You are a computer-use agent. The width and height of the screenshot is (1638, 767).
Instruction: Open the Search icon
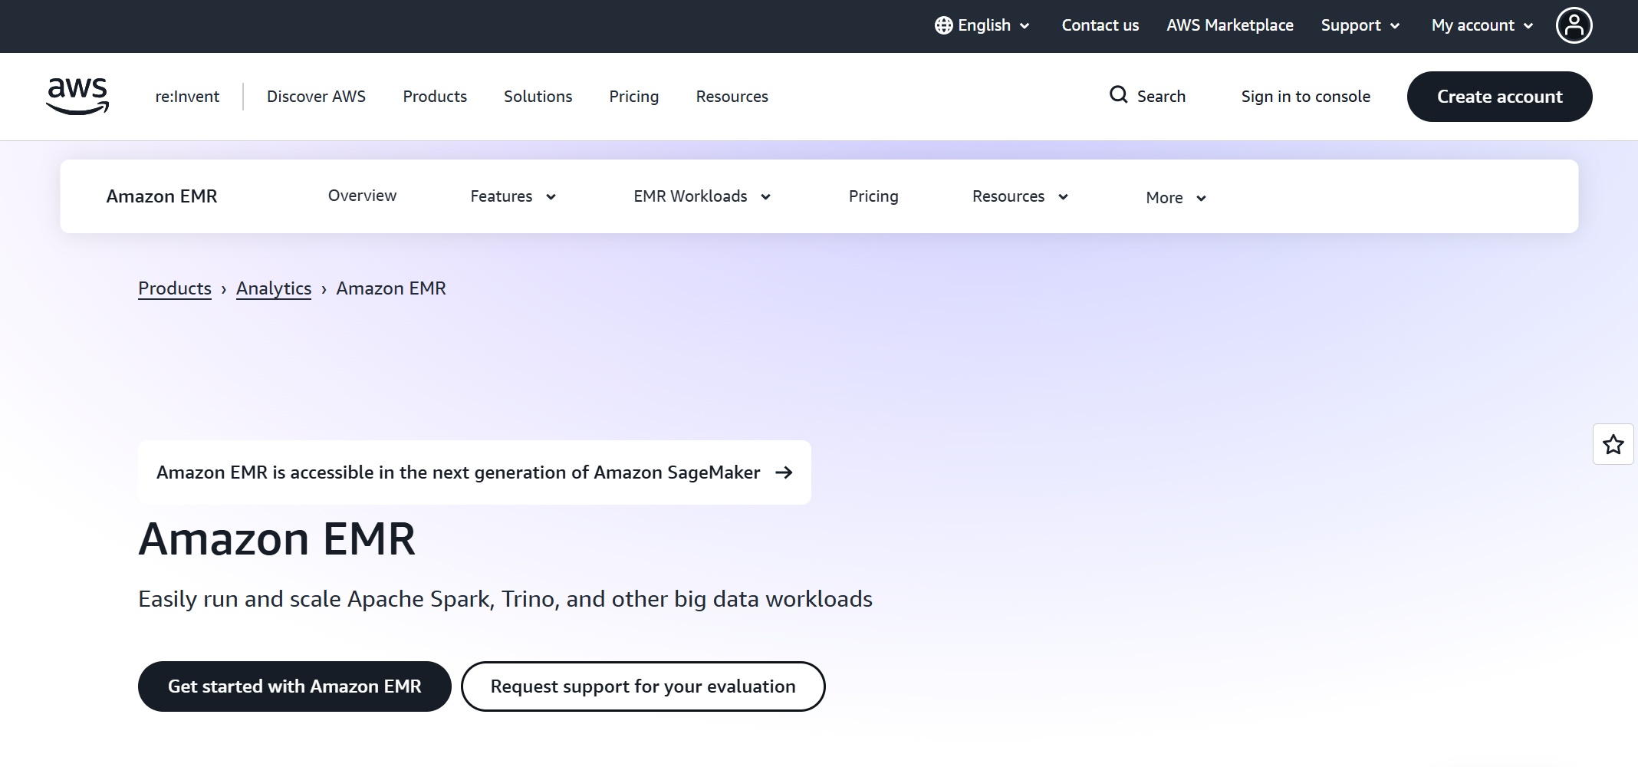click(x=1117, y=96)
